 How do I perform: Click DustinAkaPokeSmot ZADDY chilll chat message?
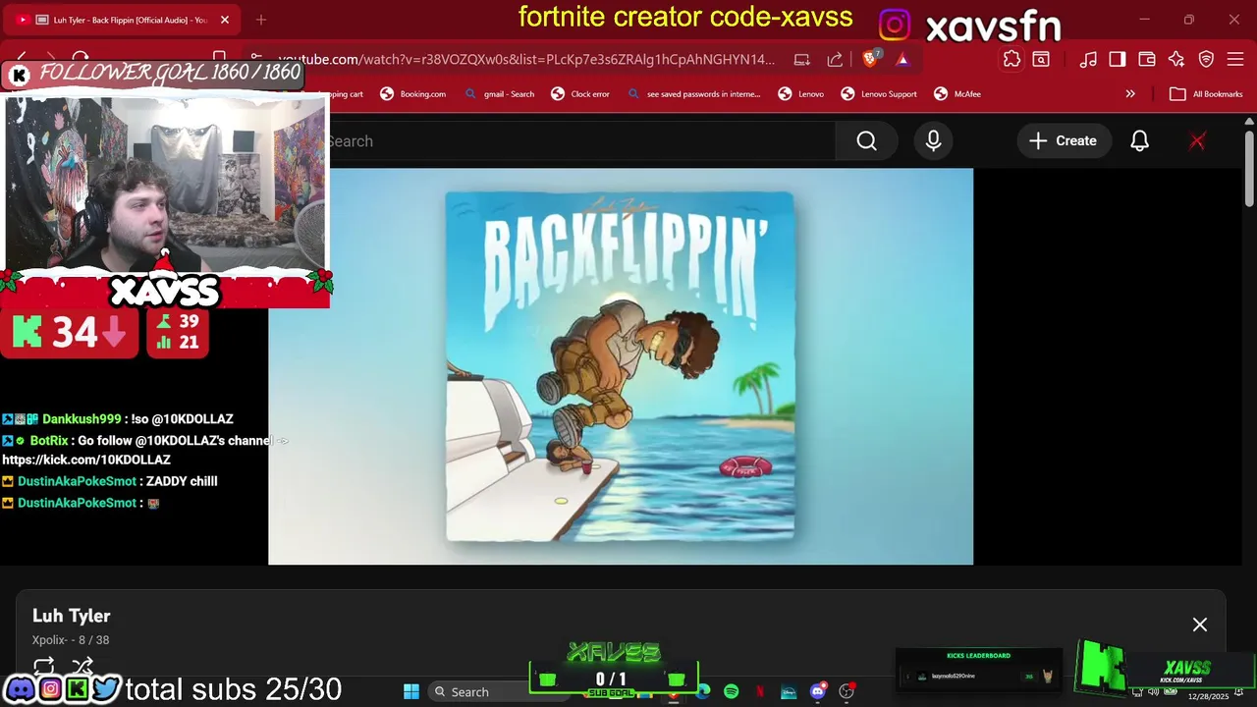point(110,481)
